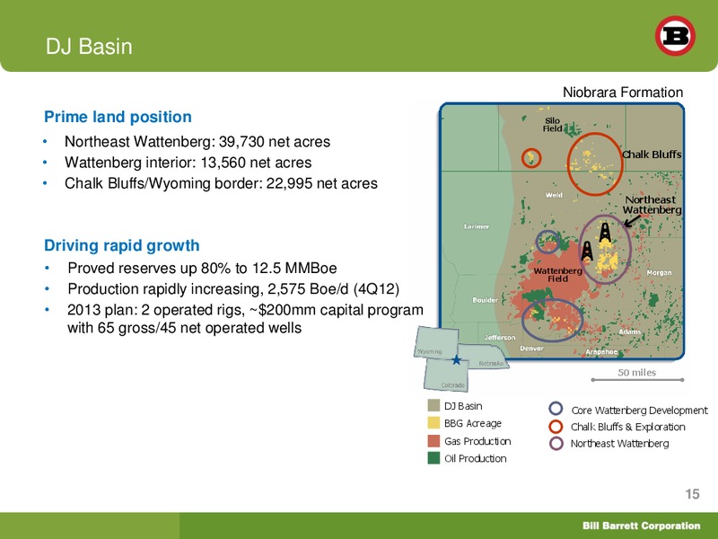Click the Gas Production red legend swatch
Screen dimensions: 718x539
(x=433, y=440)
